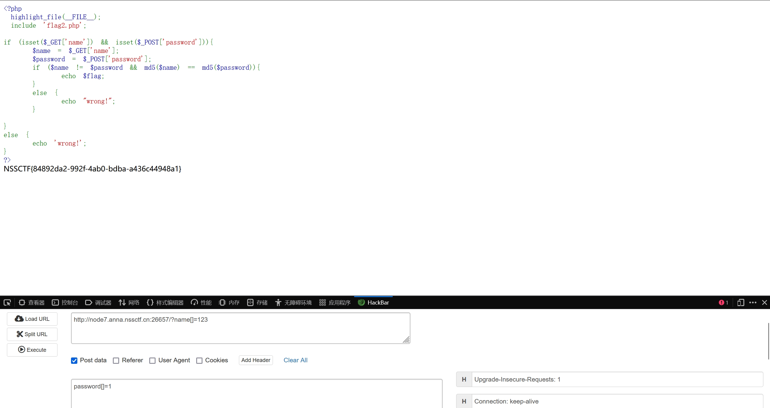
Task: Open the Style Editor (样式编辑器) tab
Action: (165, 302)
